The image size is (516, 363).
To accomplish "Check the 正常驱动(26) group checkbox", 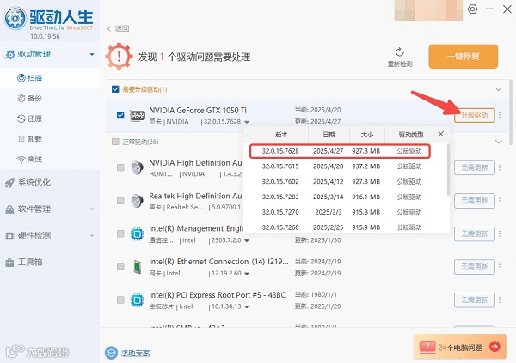I will tap(115, 142).
